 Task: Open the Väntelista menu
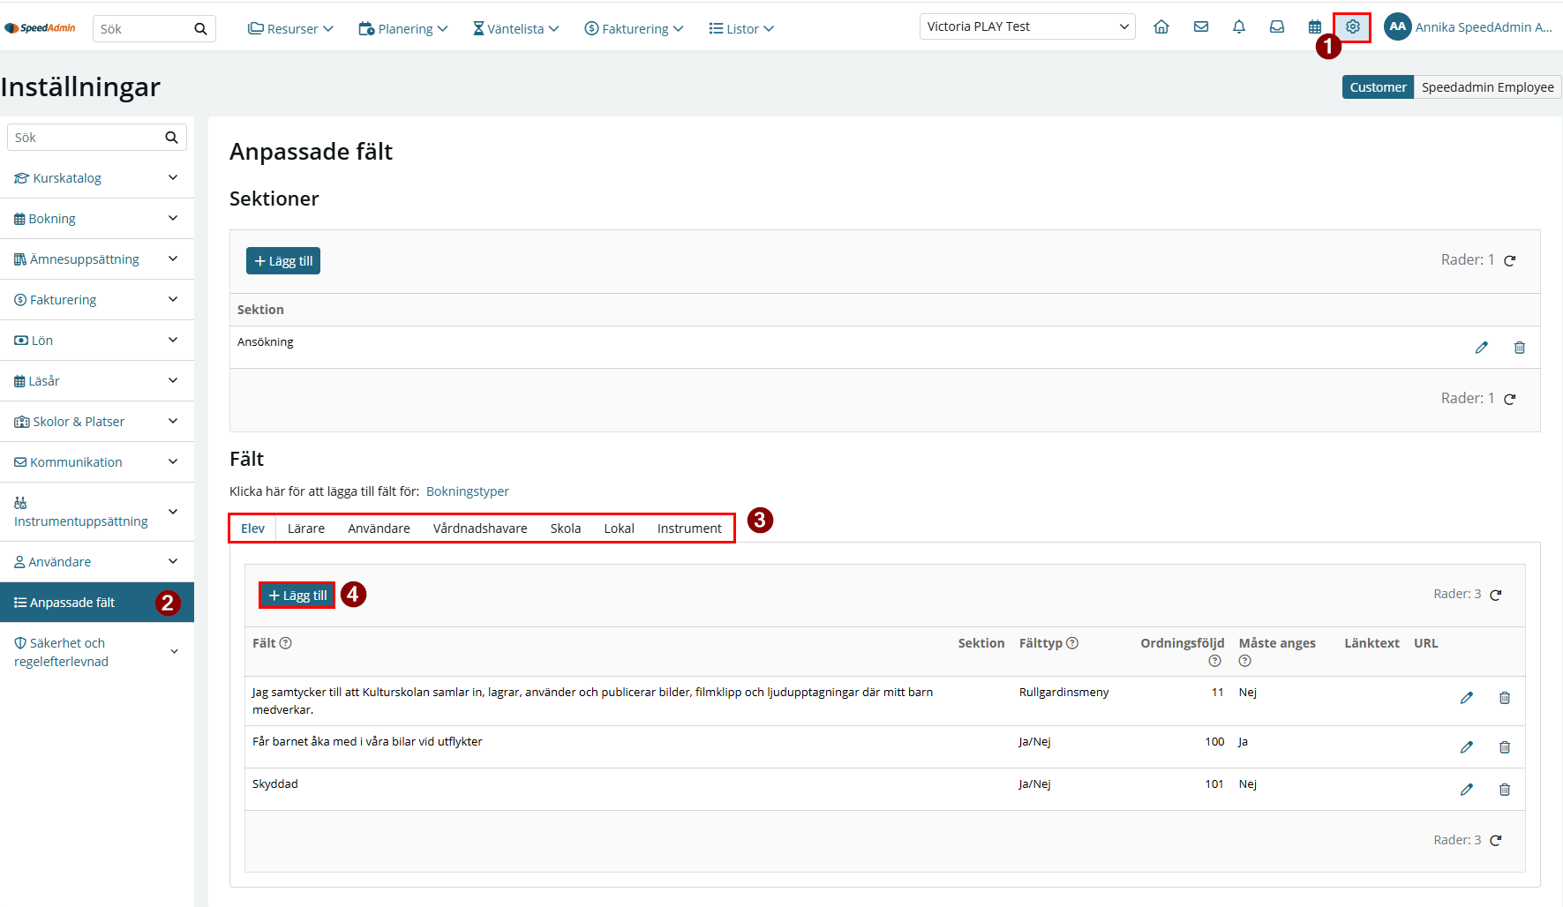pyautogui.click(x=516, y=29)
